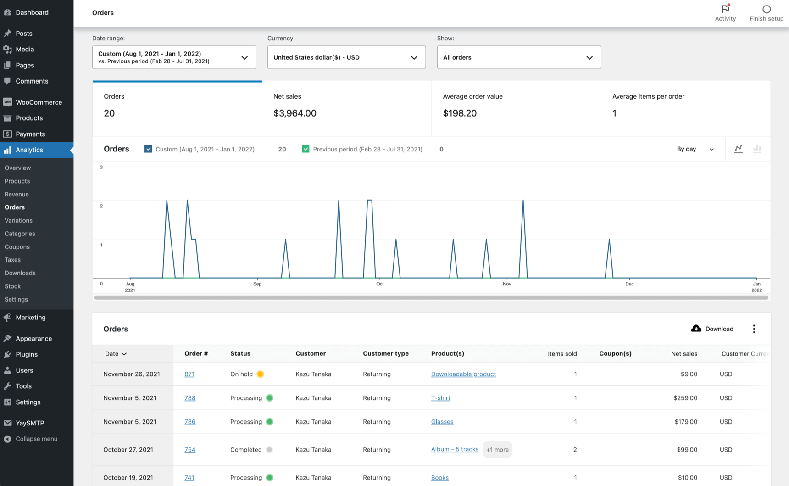Open the Activity flag icon
Viewport: 789px width, 486px height.
(x=725, y=9)
